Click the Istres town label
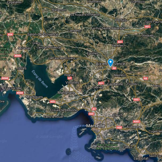The image size is (162, 162). point(22,68)
